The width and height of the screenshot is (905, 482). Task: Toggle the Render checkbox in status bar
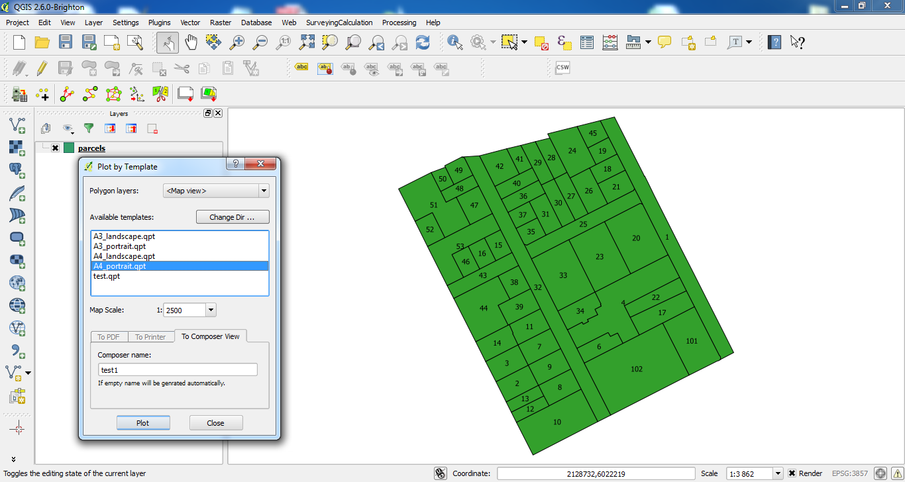coord(791,473)
